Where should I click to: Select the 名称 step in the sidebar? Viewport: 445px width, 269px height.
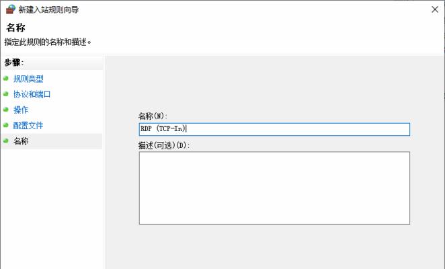coord(52,141)
